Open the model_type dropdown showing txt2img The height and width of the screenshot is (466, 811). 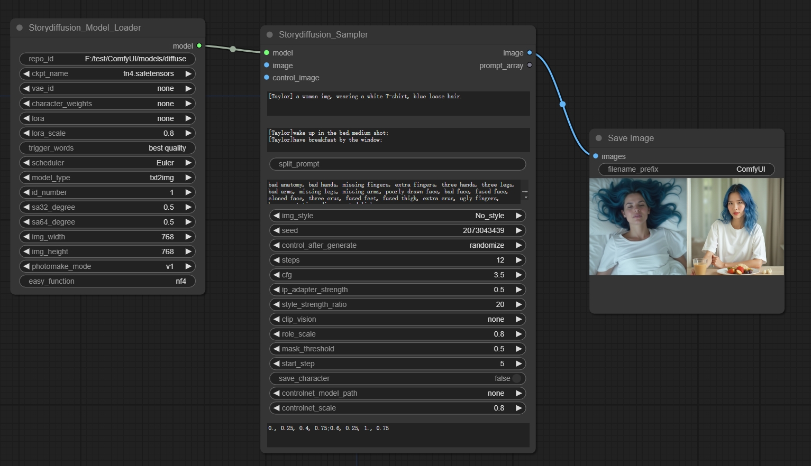pos(107,178)
